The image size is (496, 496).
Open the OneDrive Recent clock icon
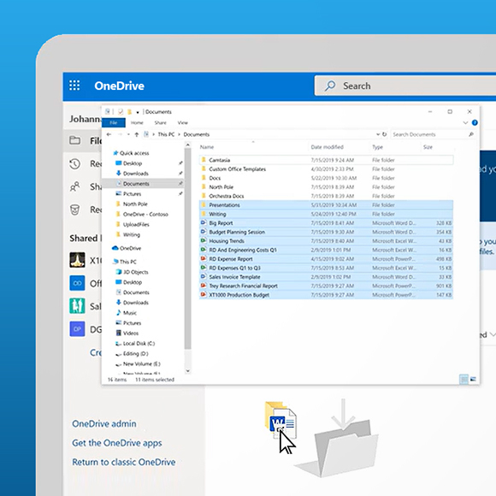[75, 164]
